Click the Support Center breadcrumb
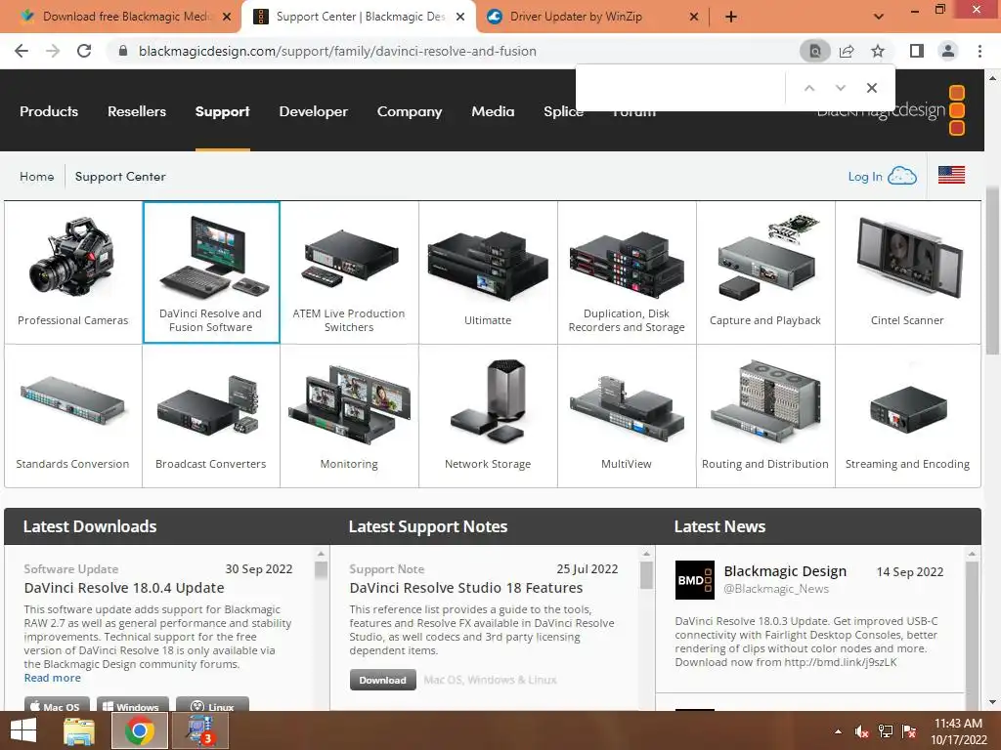1001x750 pixels. [120, 177]
